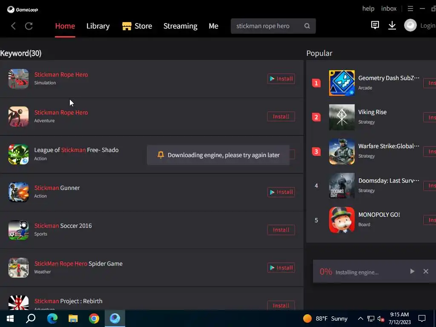Click the Login text
Image resolution: width=436 pixels, height=327 pixels.
pyautogui.click(x=428, y=26)
